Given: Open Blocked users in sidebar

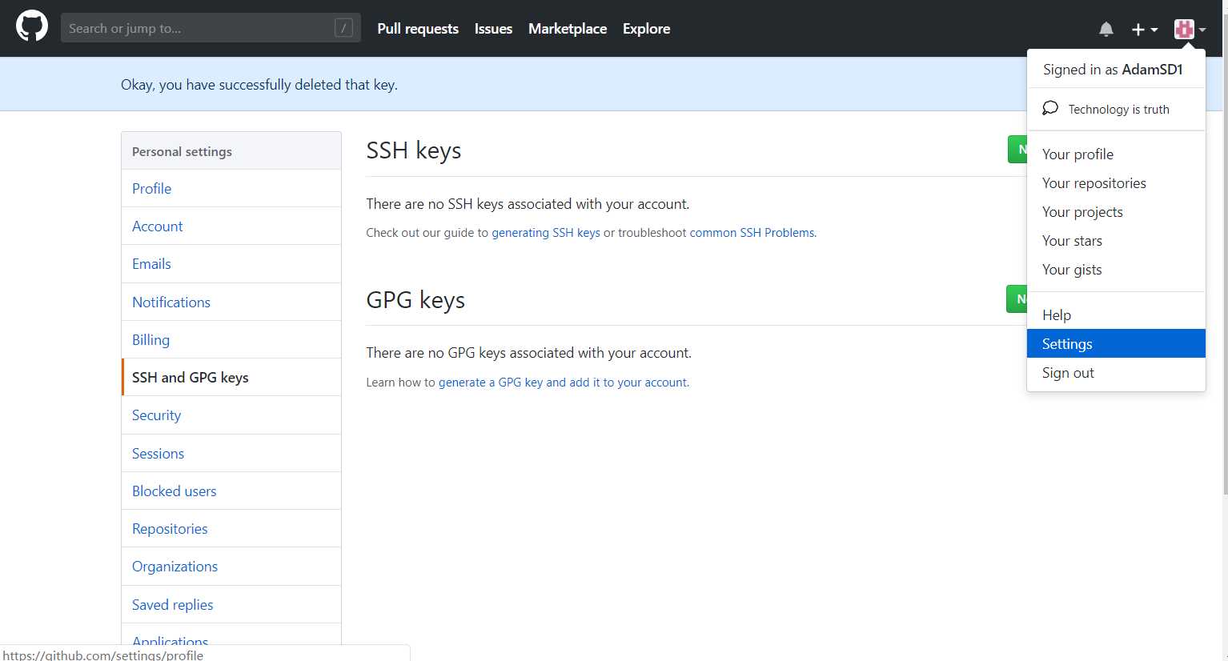Looking at the screenshot, I should point(231,491).
